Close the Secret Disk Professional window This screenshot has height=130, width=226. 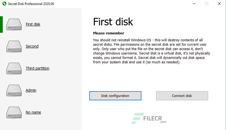coord(219,4)
